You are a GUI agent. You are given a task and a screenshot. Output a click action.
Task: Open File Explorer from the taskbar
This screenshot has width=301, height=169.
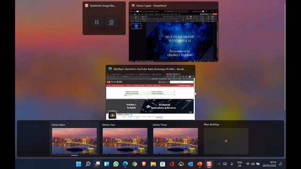(x=153, y=164)
